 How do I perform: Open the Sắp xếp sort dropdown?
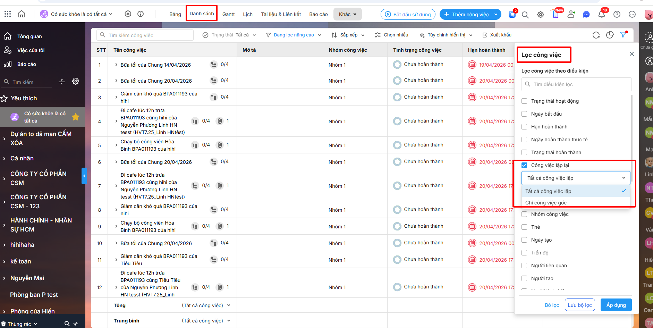coord(348,35)
